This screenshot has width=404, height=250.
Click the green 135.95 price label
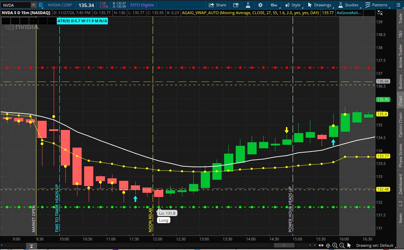click(x=383, y=100)
